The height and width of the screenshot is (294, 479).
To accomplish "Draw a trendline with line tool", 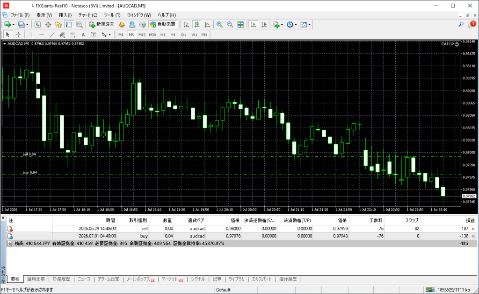I will (52, 35).
